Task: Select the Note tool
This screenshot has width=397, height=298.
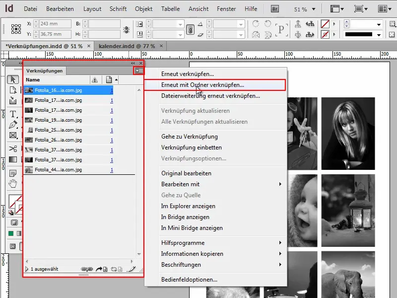Action: [13, 173]
